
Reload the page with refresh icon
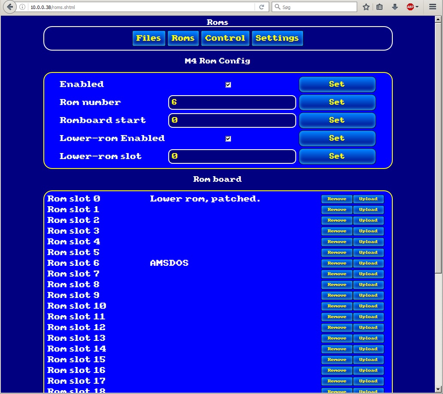pos(261,7)
